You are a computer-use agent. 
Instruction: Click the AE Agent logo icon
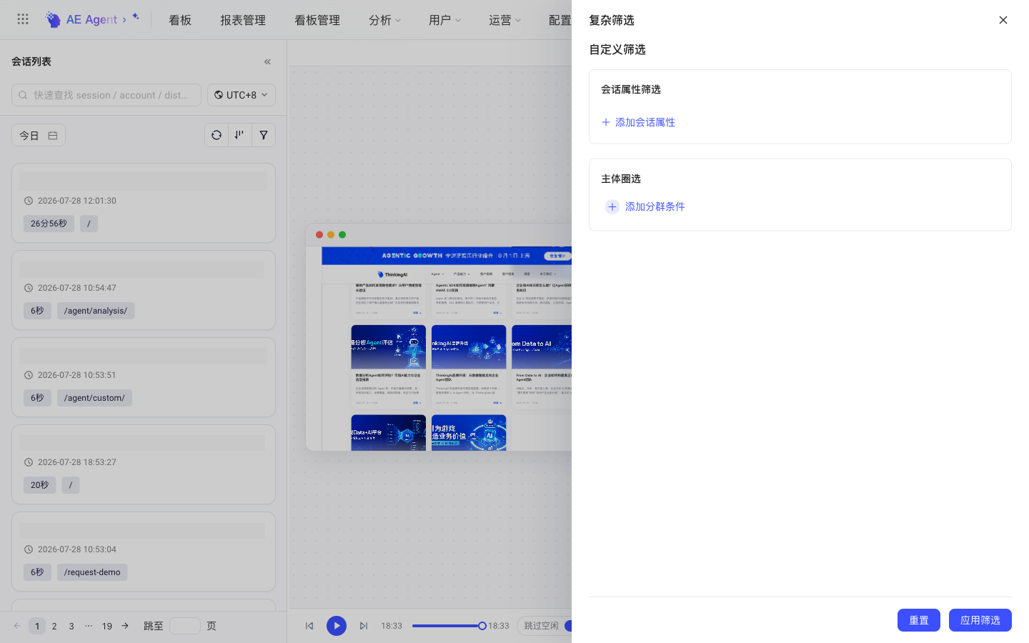[53, 19]
